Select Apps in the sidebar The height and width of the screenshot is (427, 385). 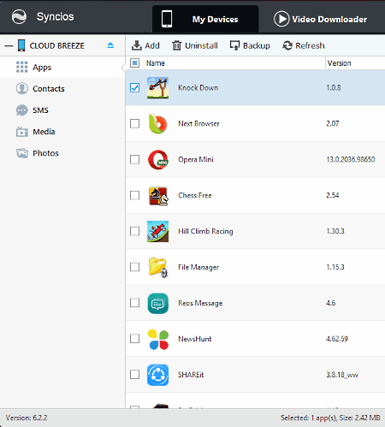point(62,68)
